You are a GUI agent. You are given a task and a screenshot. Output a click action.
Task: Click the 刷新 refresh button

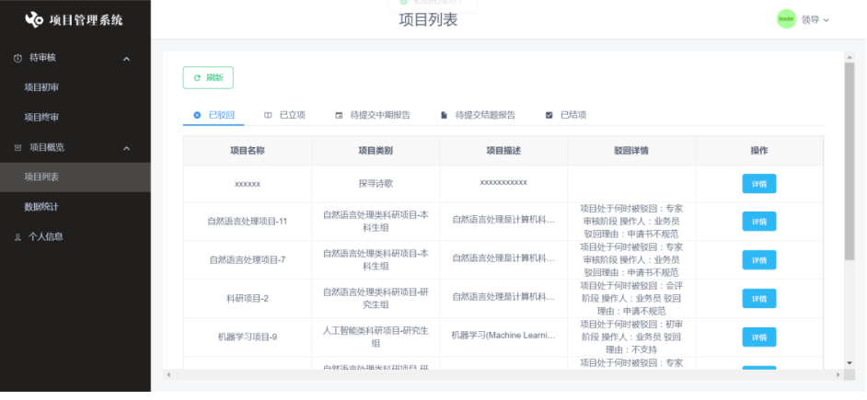tap(208, 78)
